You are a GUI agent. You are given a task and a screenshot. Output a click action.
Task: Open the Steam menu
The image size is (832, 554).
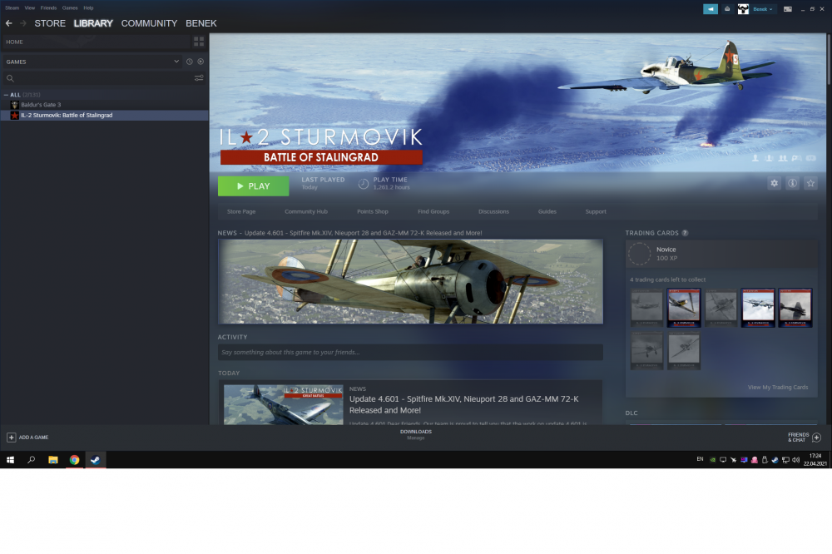pyautogui.click(x=12, y=8)
